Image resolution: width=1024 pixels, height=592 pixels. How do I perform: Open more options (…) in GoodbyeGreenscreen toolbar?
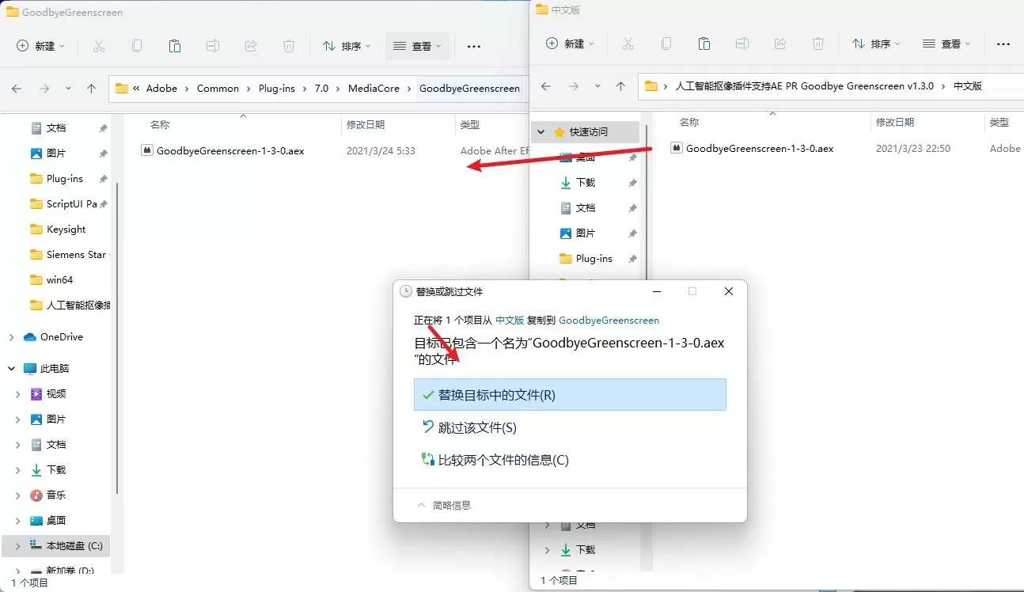[x=474, y=47]
